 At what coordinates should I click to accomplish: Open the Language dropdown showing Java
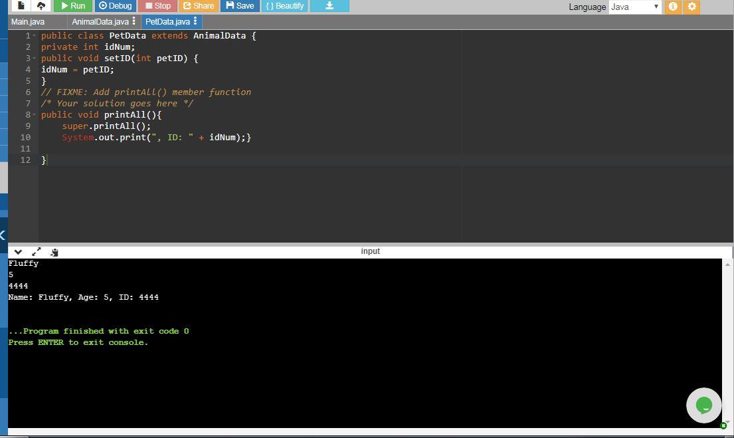tap(634, 7)
